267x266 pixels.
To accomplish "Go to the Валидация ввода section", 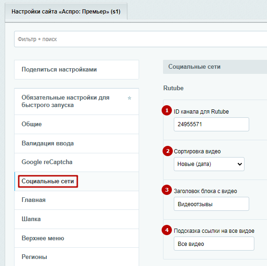I will [77, 144].
